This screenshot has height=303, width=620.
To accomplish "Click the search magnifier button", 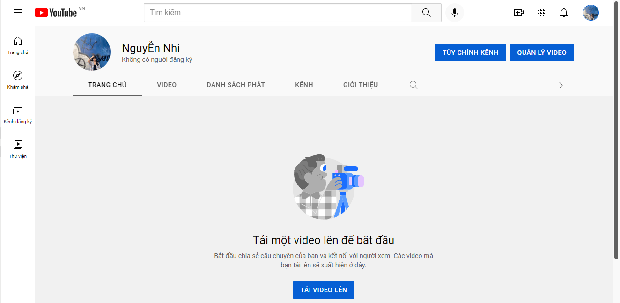I will [426, 13].
